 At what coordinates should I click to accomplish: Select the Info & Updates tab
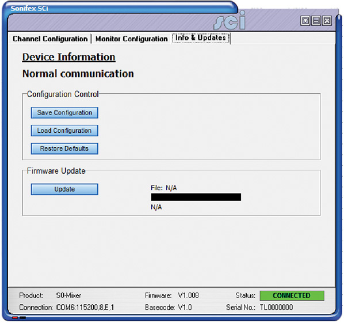tap(201, 38)
